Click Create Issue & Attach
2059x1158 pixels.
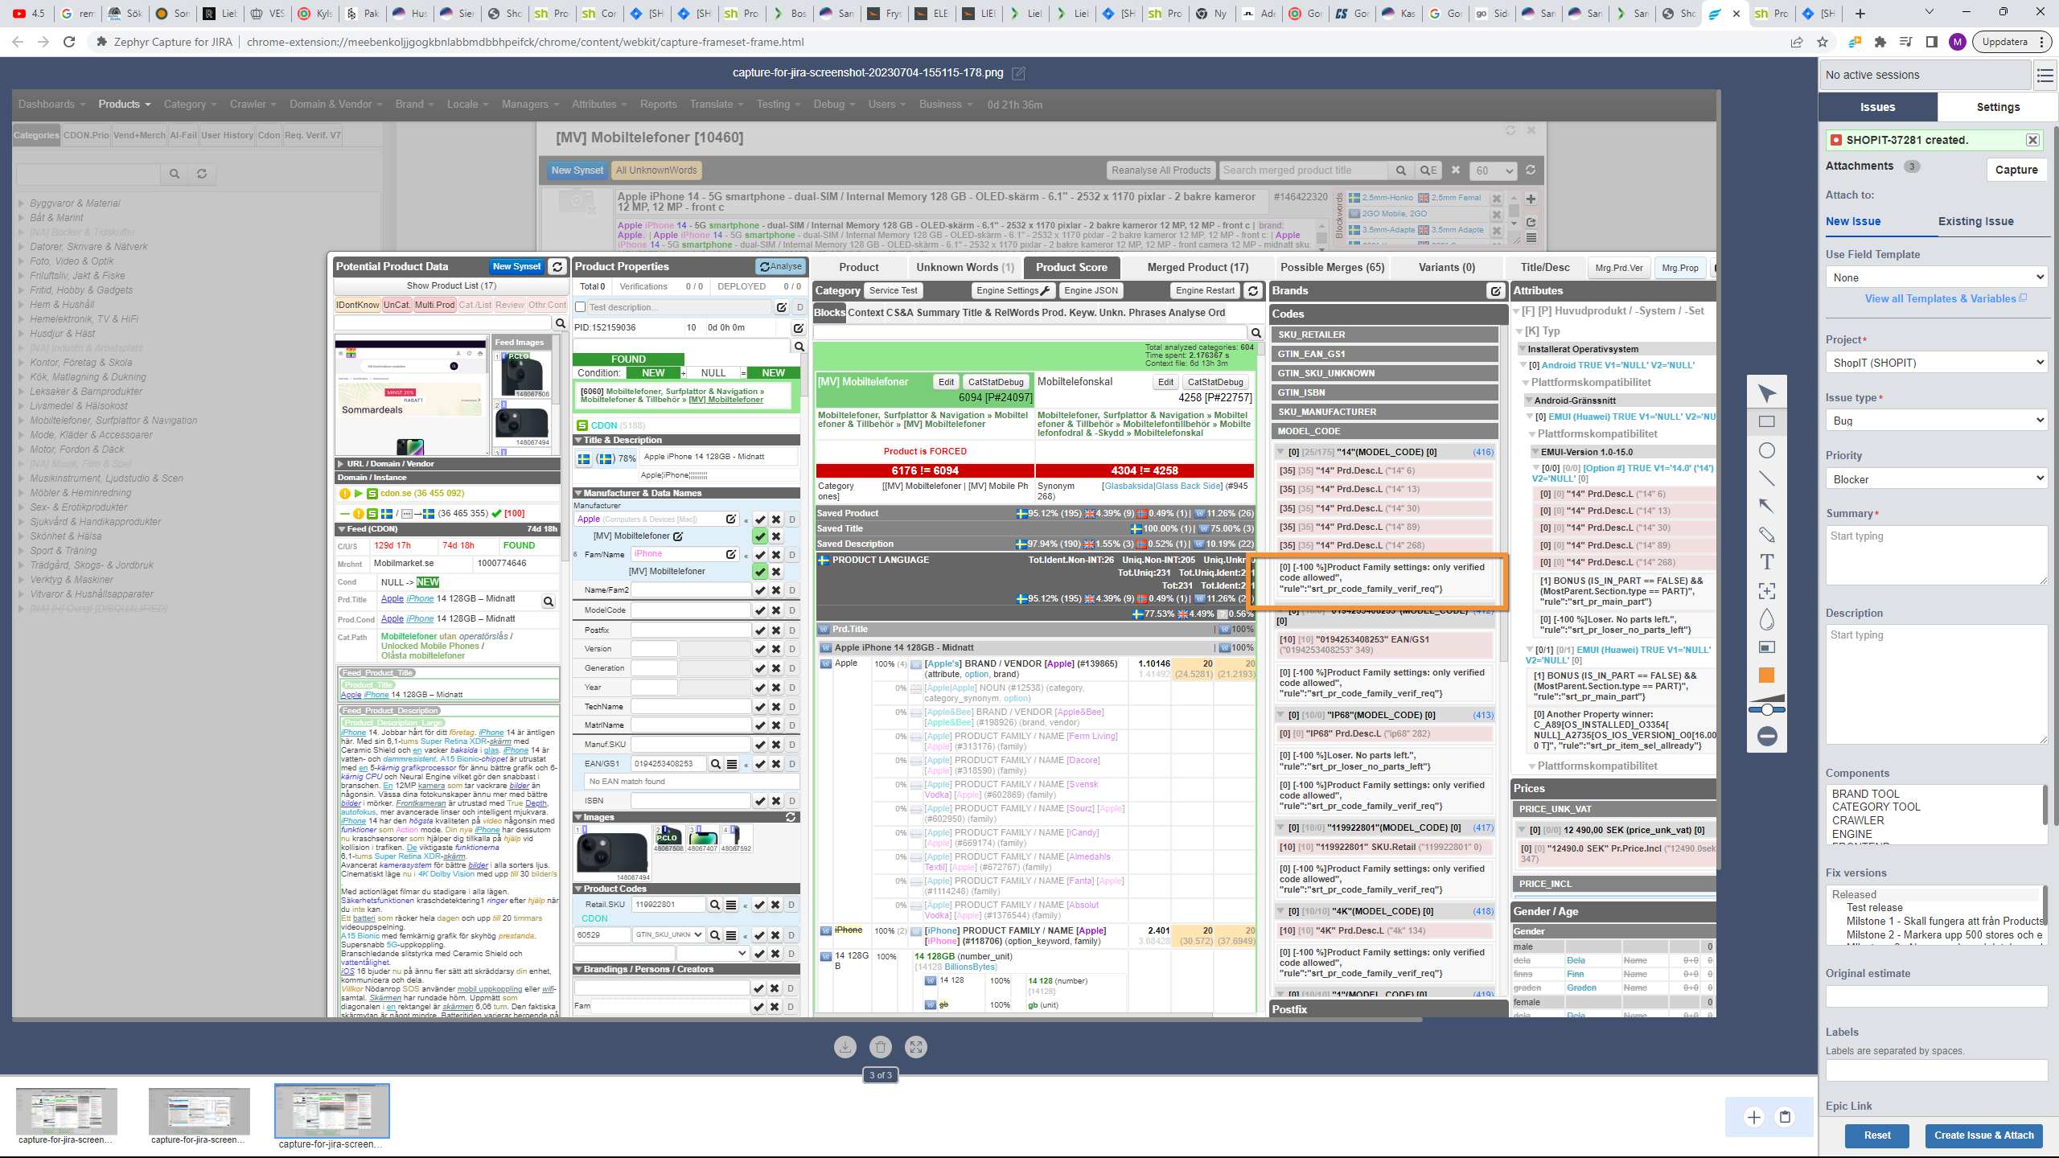pos(1983,1135)
